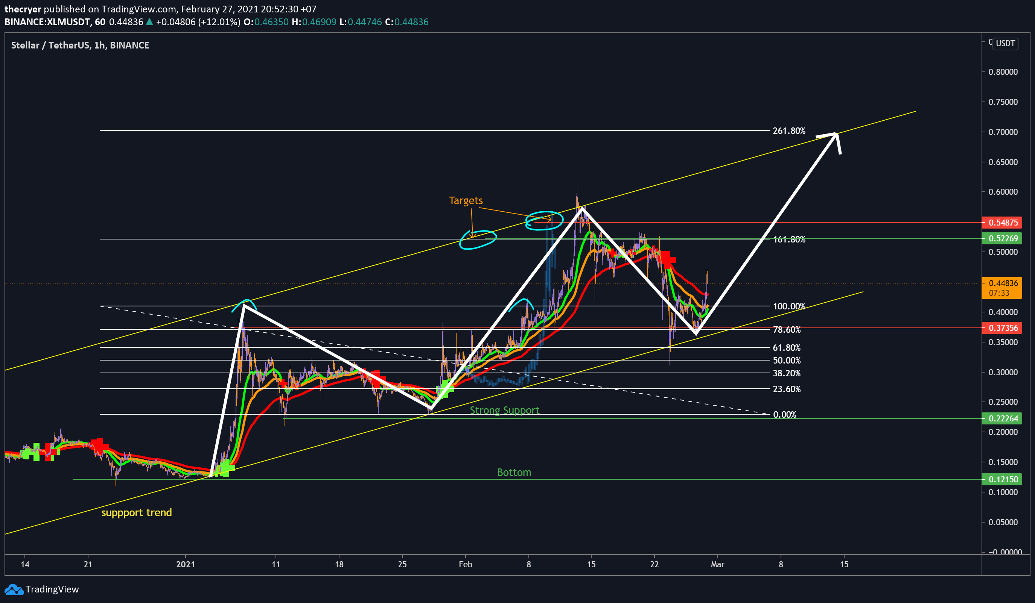
Task: Click the 0.54875 red price label
Action: [1002, 223]
